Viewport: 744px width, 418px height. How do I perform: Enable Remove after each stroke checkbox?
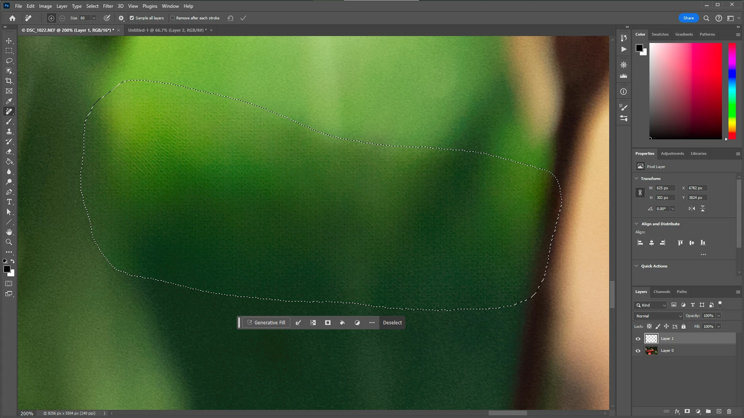[x=173, y=18]
